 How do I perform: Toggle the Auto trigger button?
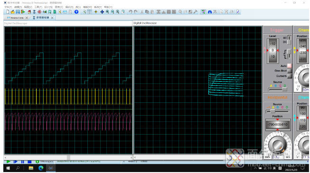(289, 66)
